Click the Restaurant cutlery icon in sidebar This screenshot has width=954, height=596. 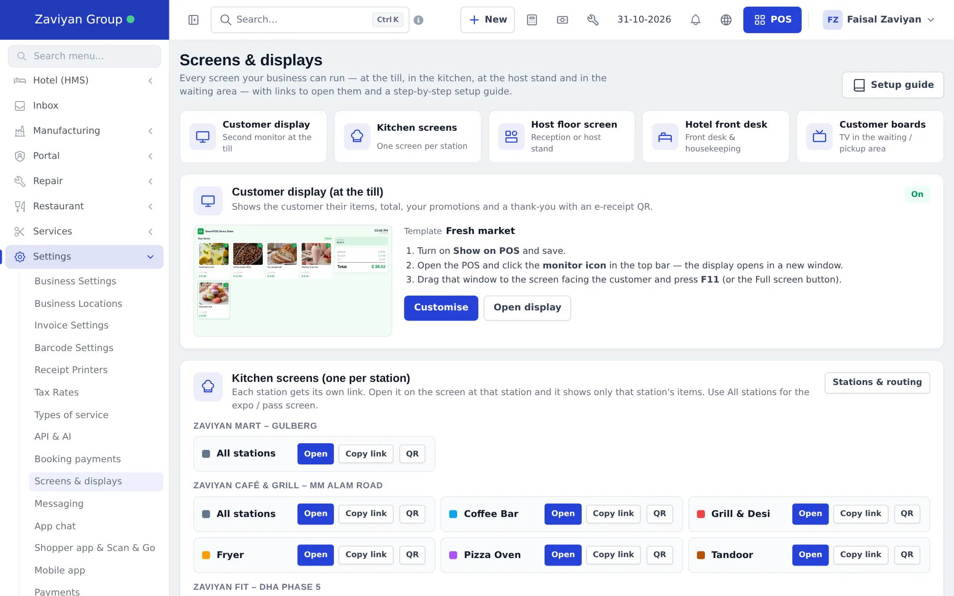pyautogui.click(x=20, y=206)
